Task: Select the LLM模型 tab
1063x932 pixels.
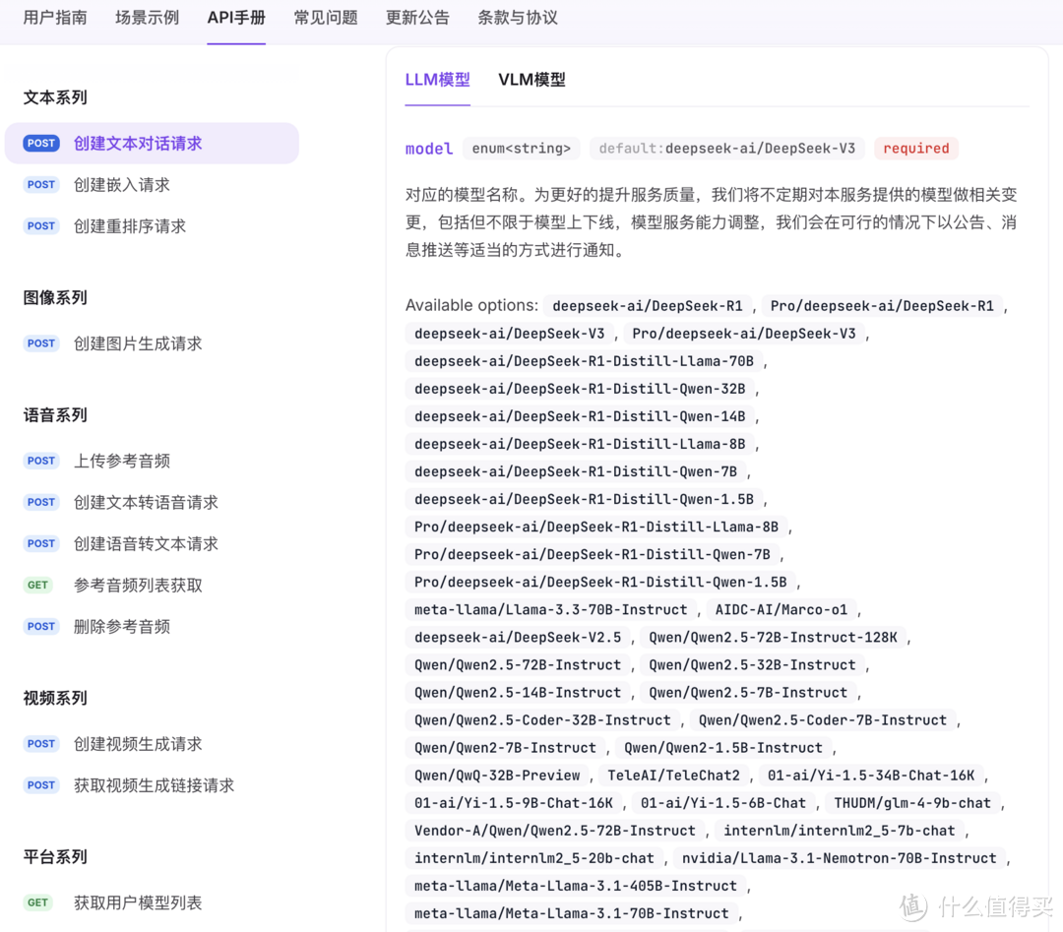Action: 437,80
